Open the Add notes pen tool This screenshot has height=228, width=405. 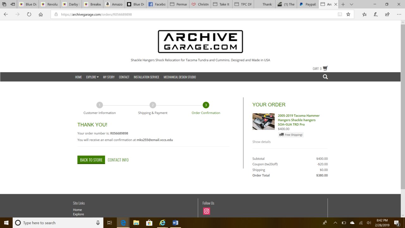pos(376,14)
